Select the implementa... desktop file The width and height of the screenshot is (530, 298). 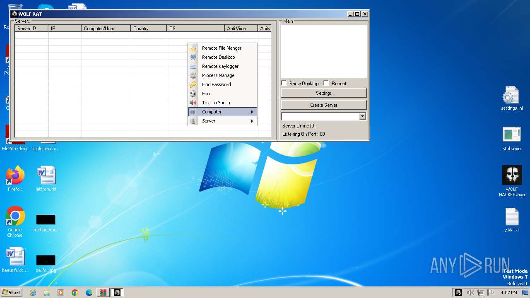tap(46, 146)
